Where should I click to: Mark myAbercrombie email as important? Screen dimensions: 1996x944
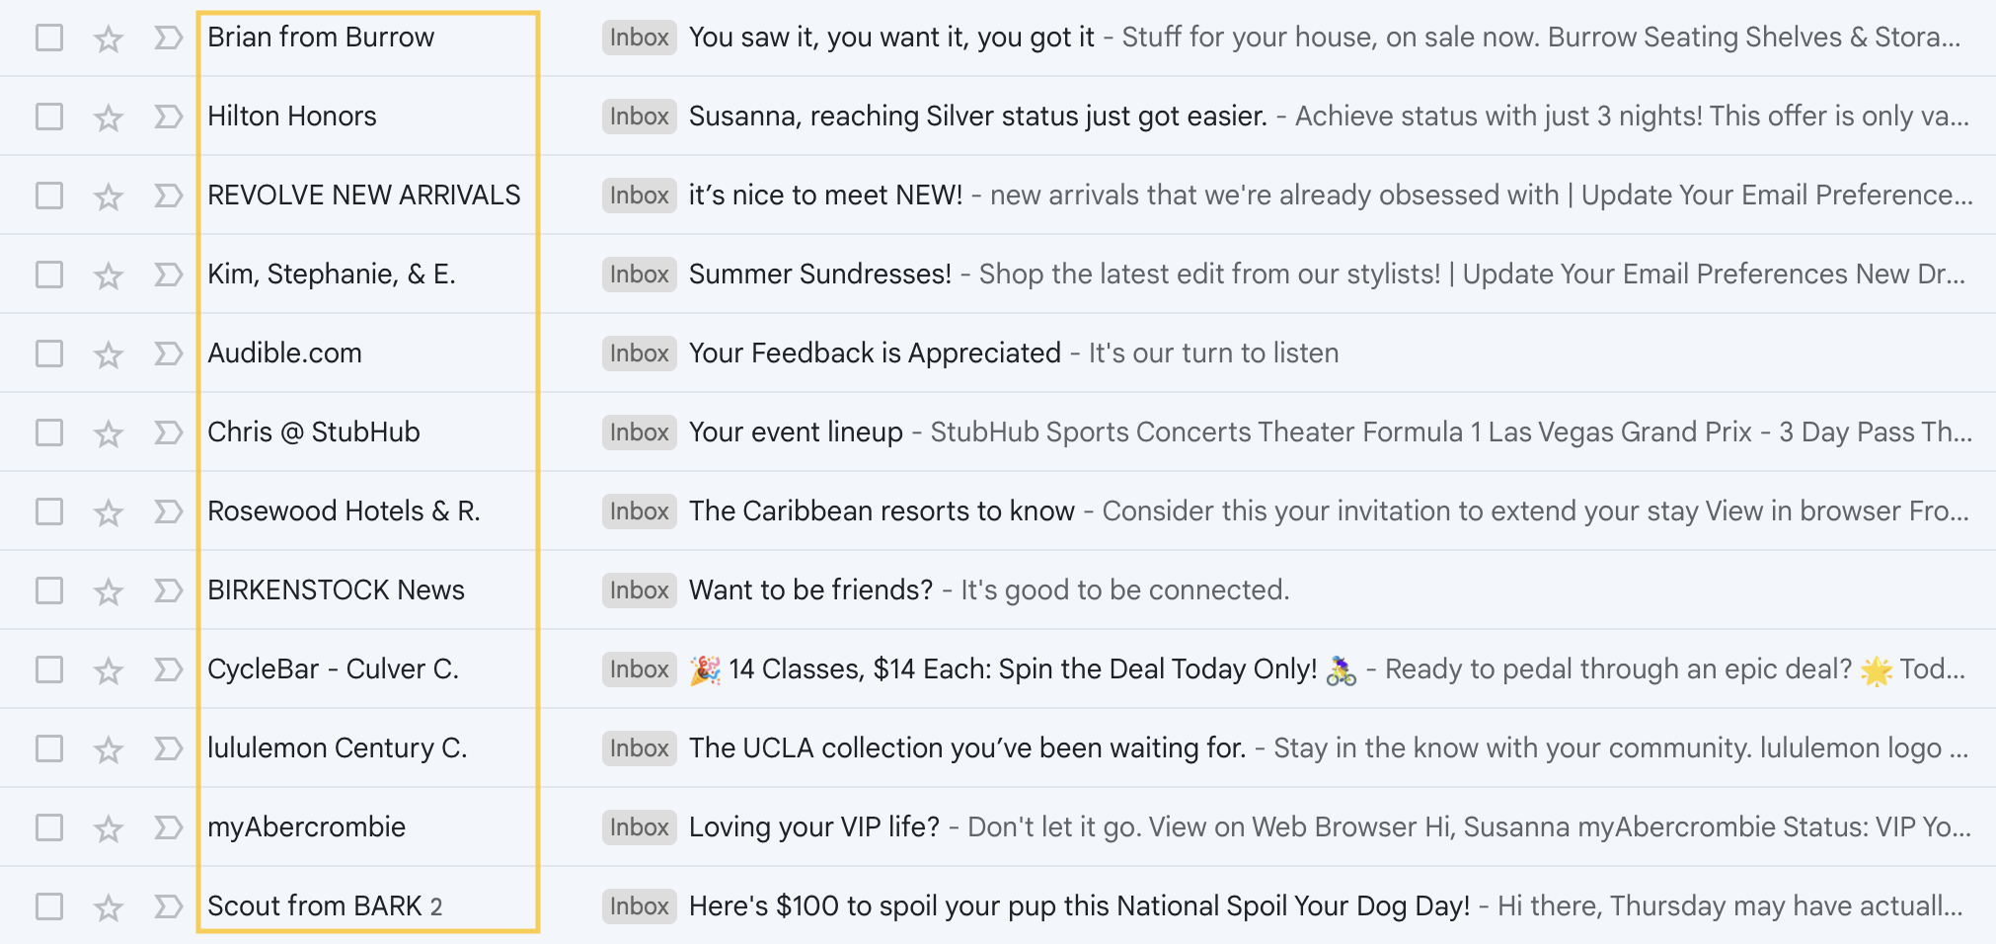pos(169,827)
